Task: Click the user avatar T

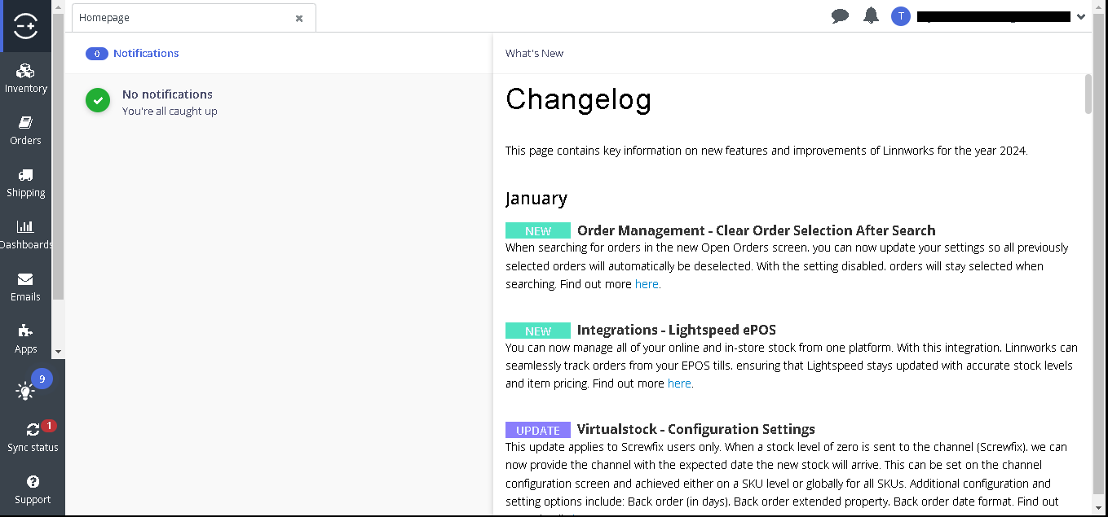Action: pyautogui.click(x=900, y=16)
